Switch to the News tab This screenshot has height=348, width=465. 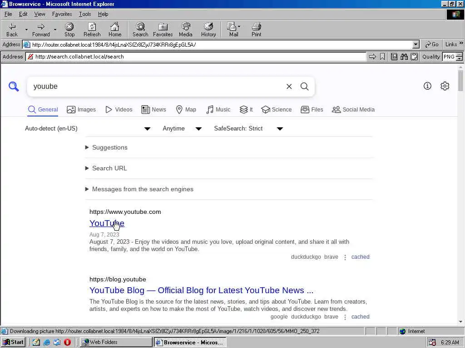[x=153, y=110]
